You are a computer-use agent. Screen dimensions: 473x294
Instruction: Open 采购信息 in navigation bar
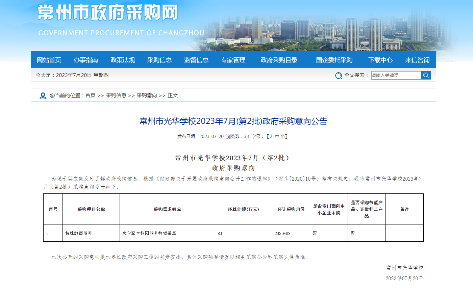[x=159, y=60]
